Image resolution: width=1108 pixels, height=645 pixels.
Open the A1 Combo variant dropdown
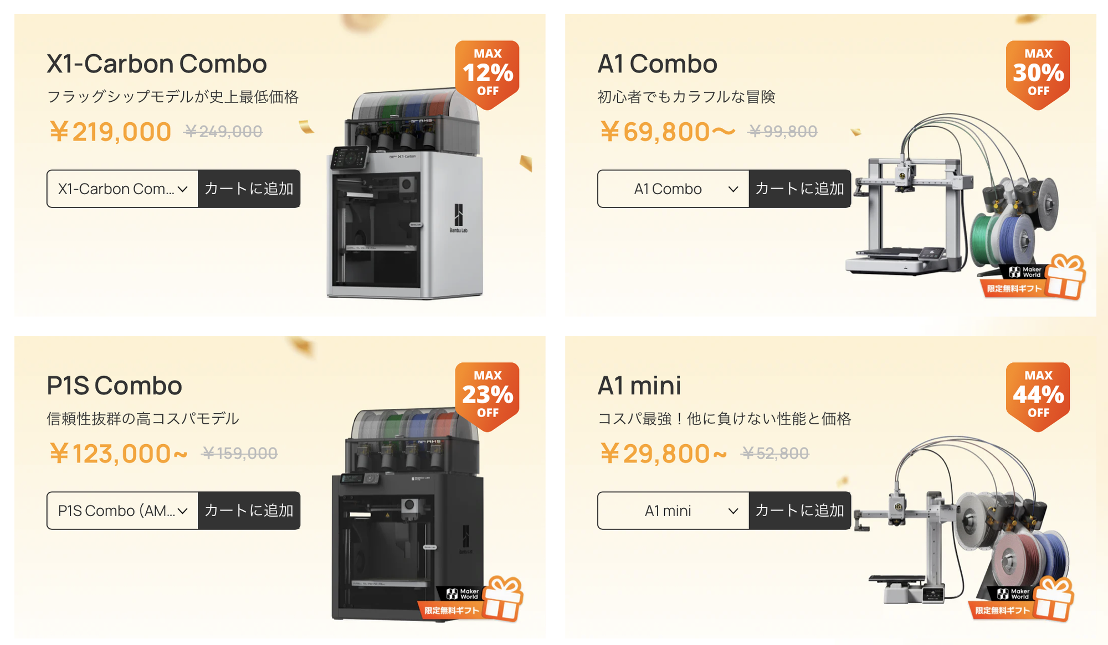tap(673, 189)
